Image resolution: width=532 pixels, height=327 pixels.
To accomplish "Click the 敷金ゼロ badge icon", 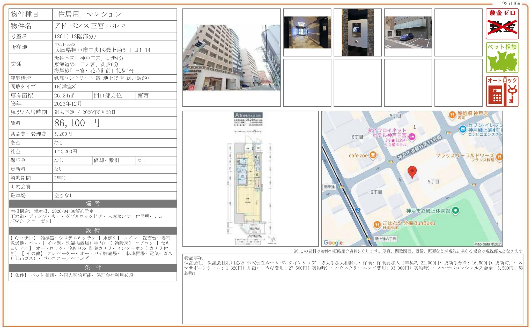I will point(502,24).
